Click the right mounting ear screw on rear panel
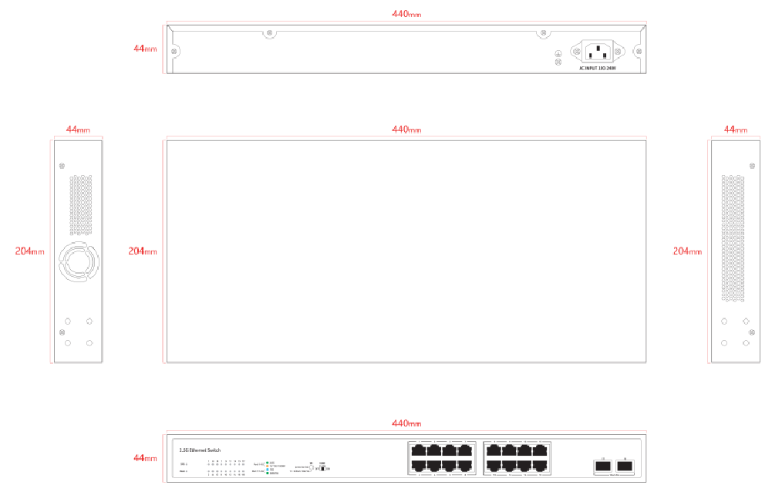 tap(639, 52)
